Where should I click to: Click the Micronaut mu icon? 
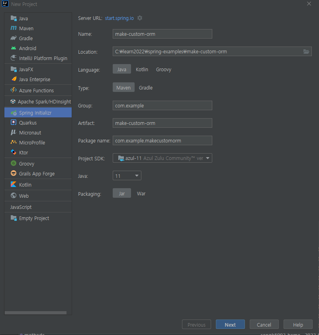14,132
